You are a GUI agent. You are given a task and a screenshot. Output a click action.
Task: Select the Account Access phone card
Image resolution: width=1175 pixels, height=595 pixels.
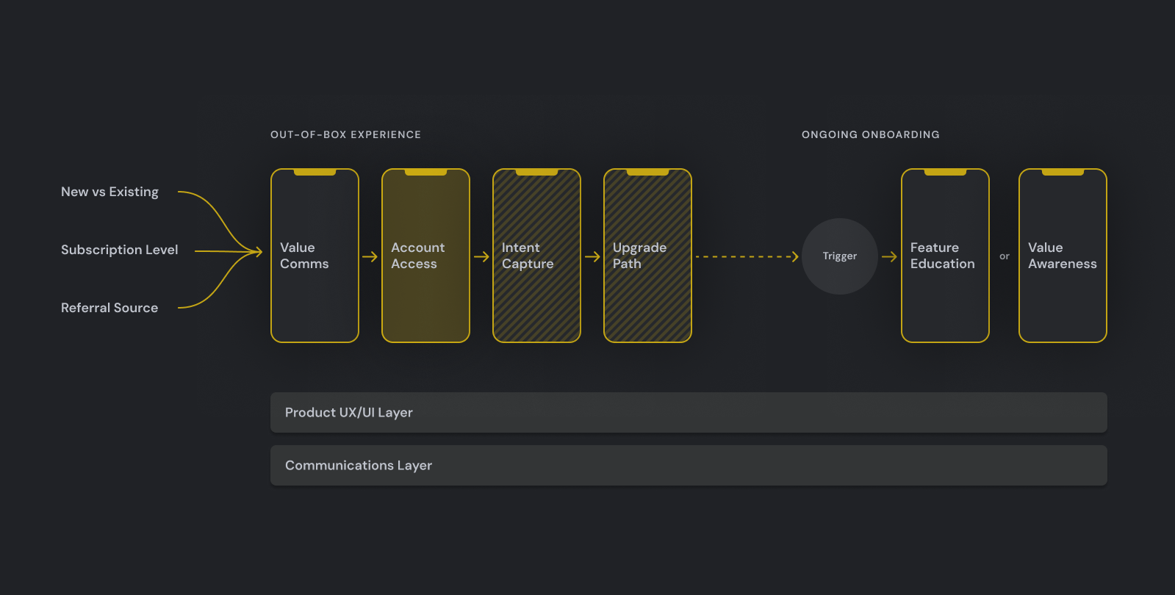(425, 256)
